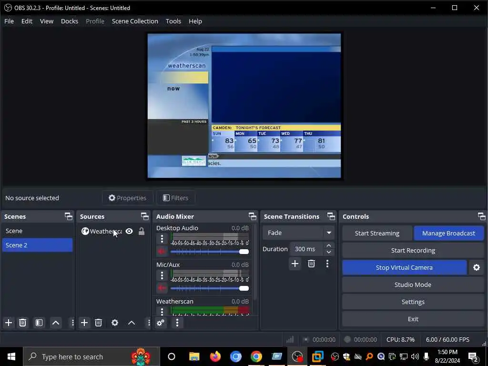Click the 300 ms duration field
Screen dimensions: 488x366
[306, 249]
